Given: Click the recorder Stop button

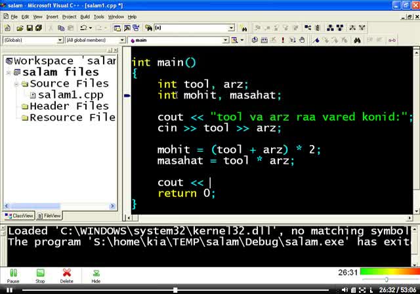Looking at the screenshot, I should 40,276.
